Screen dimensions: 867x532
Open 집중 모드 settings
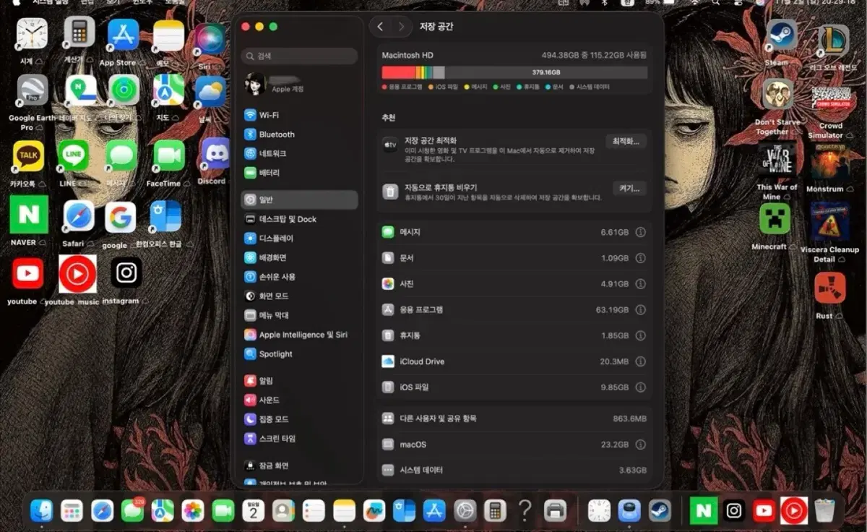(299, 419)
